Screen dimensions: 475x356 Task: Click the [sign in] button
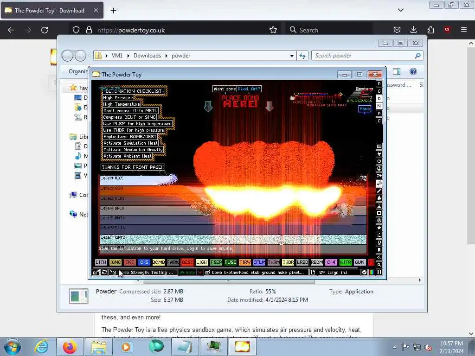click(x=339, y=273)
